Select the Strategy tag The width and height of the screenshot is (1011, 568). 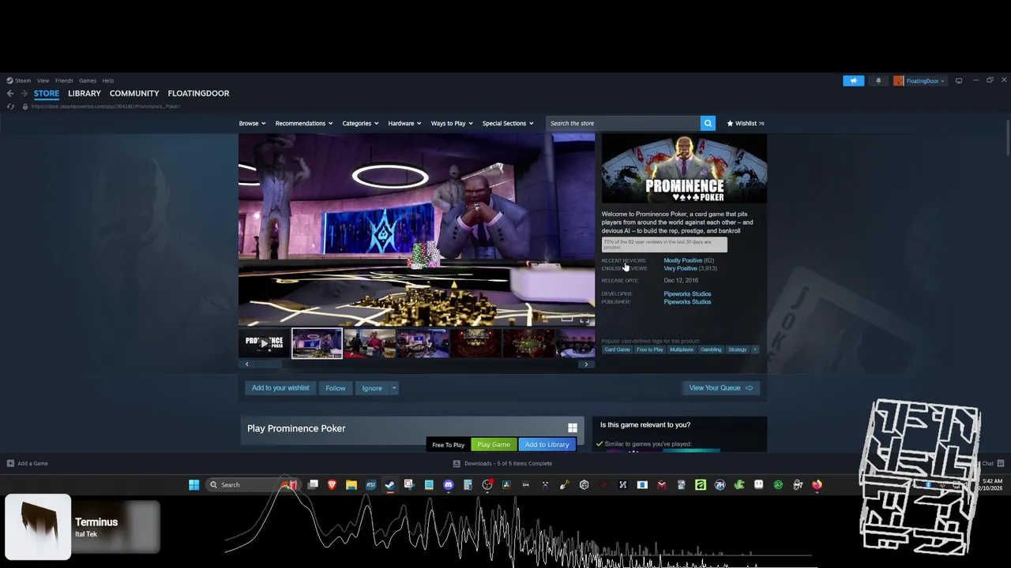click(x=738, y=349)
